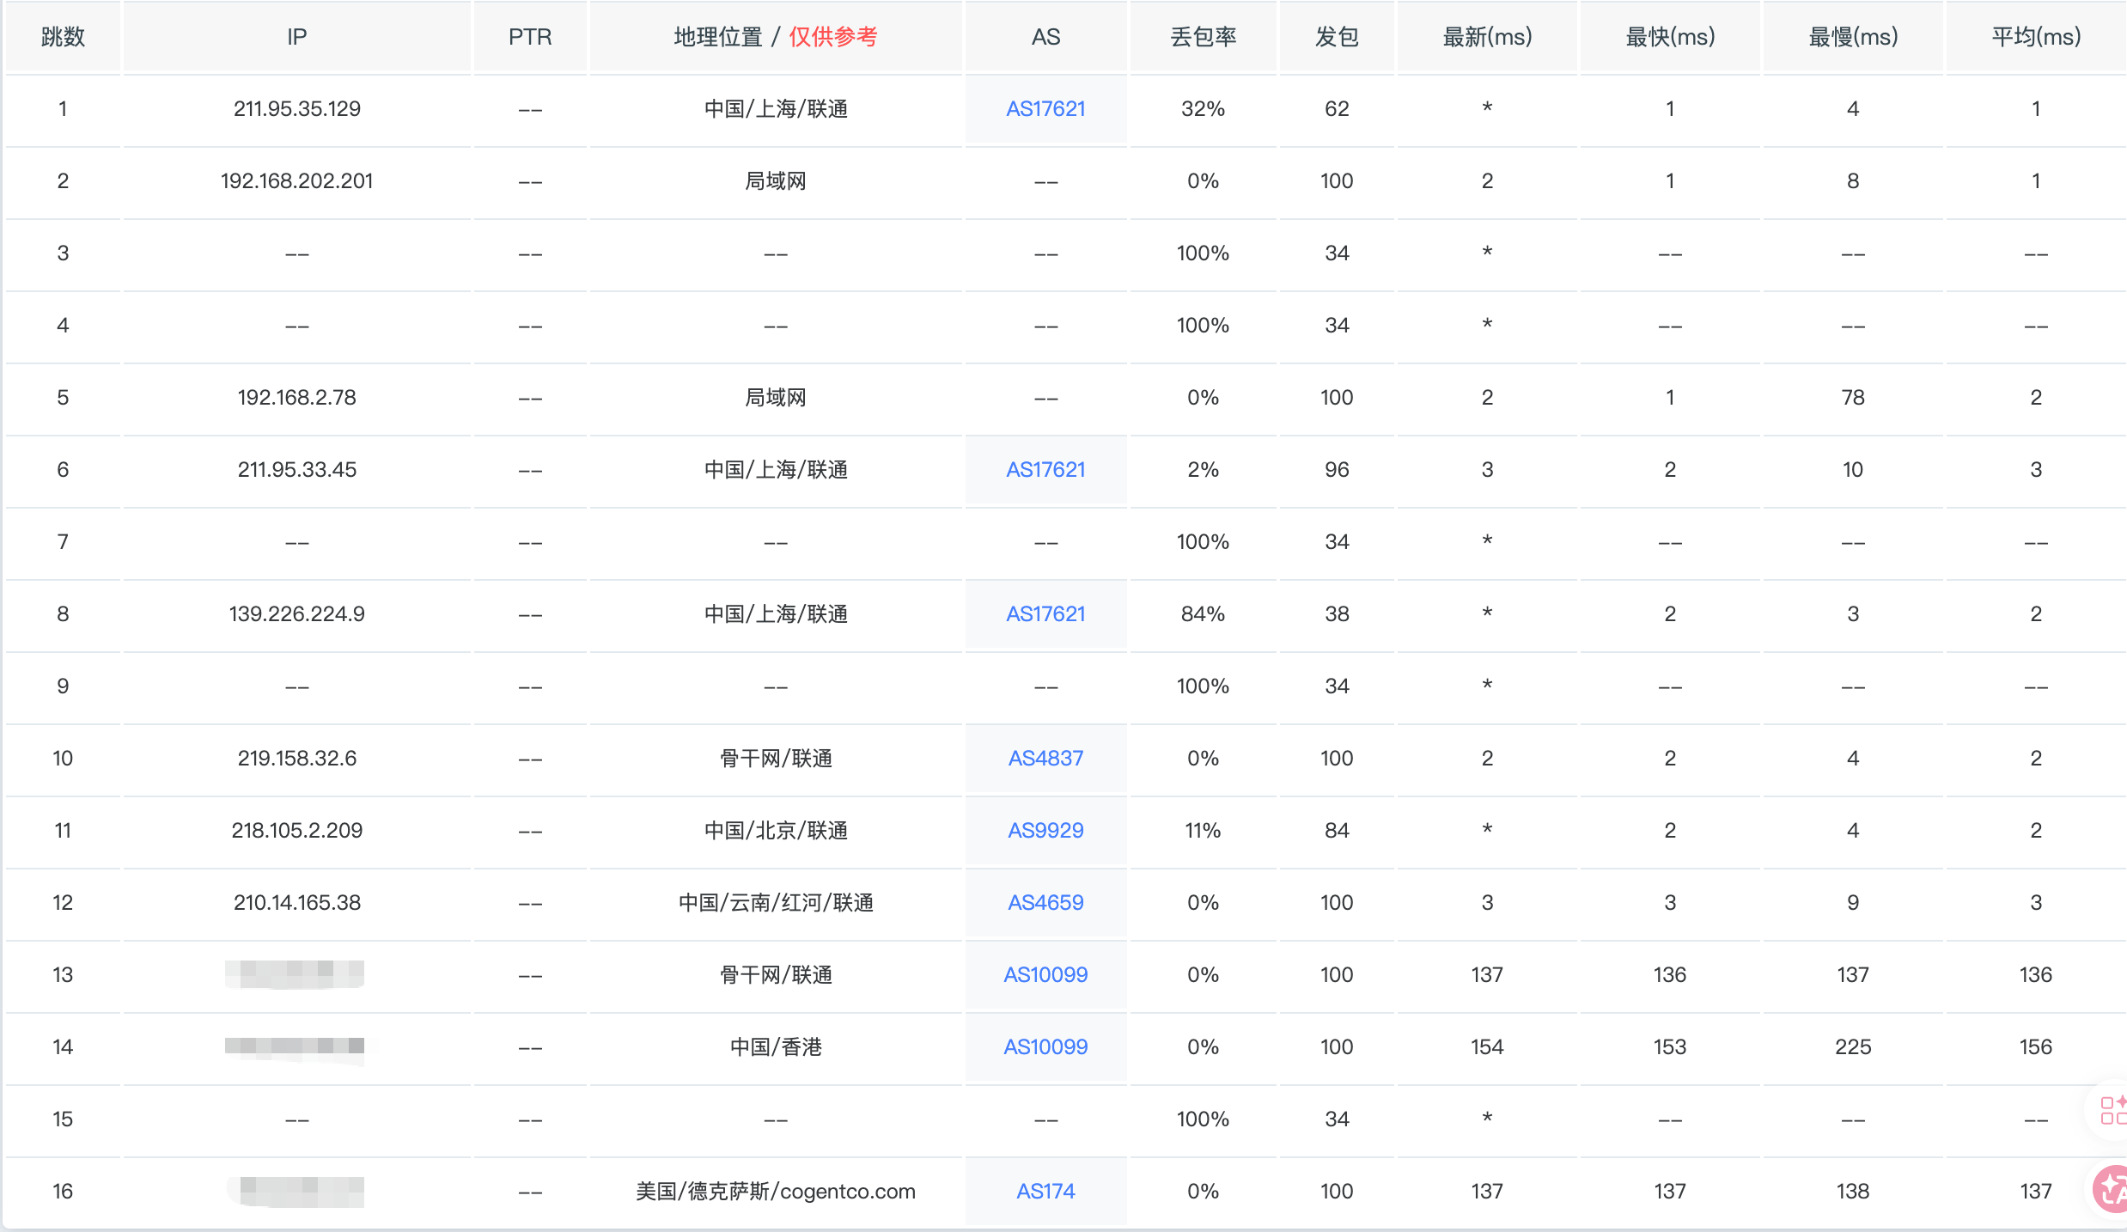Viewport: 2127px width, 1232px height.
Task: Click the AS9929 link
Action: click(1045, 831)
